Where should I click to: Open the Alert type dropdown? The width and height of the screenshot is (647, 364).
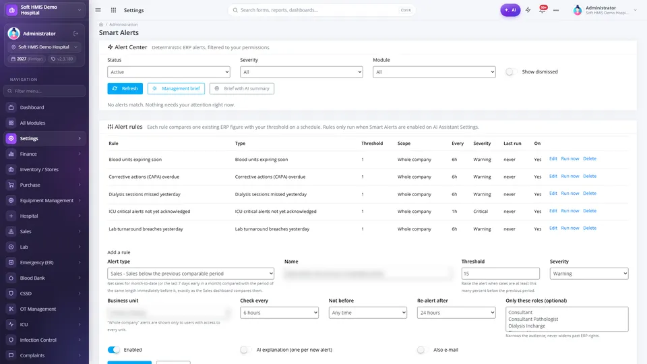click(191, 273)
